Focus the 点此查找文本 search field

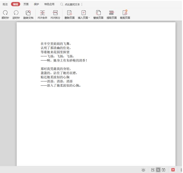pyautogui.click(x=72, y=5)
